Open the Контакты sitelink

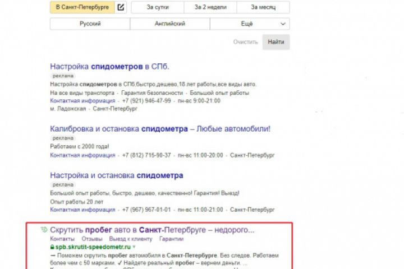[x=62, y=239]
